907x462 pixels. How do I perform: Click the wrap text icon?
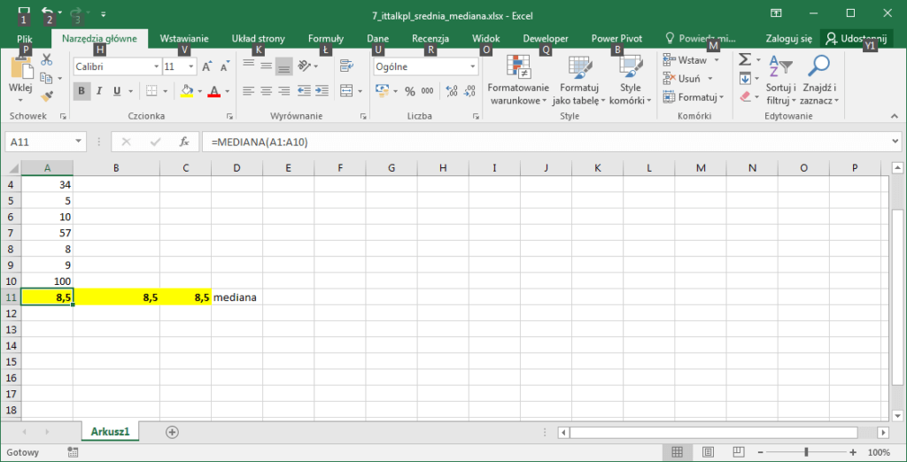[x=346, y=65]
